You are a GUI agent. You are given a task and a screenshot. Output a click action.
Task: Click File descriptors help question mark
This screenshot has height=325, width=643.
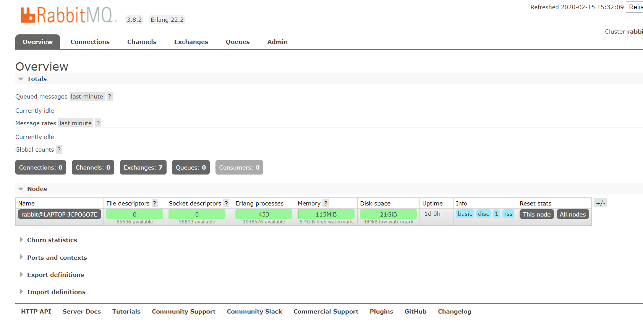point(155,204)
